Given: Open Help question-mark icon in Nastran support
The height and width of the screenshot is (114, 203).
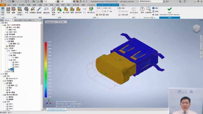Looking at the screenshot, I should [142, 9].
